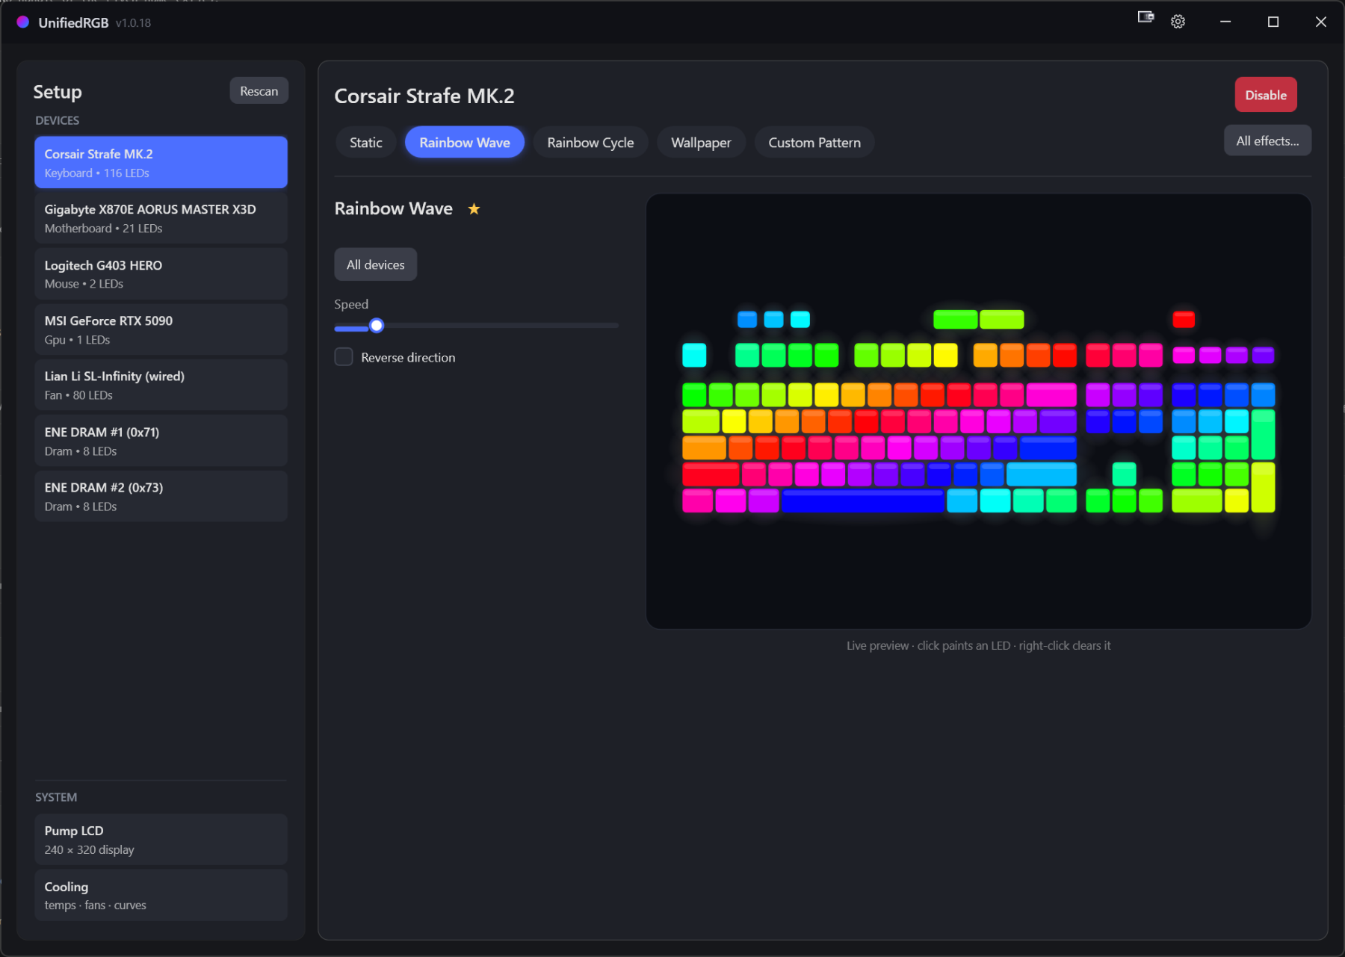Open the Custom Pattern effect tab

click(x=814, y=143)
